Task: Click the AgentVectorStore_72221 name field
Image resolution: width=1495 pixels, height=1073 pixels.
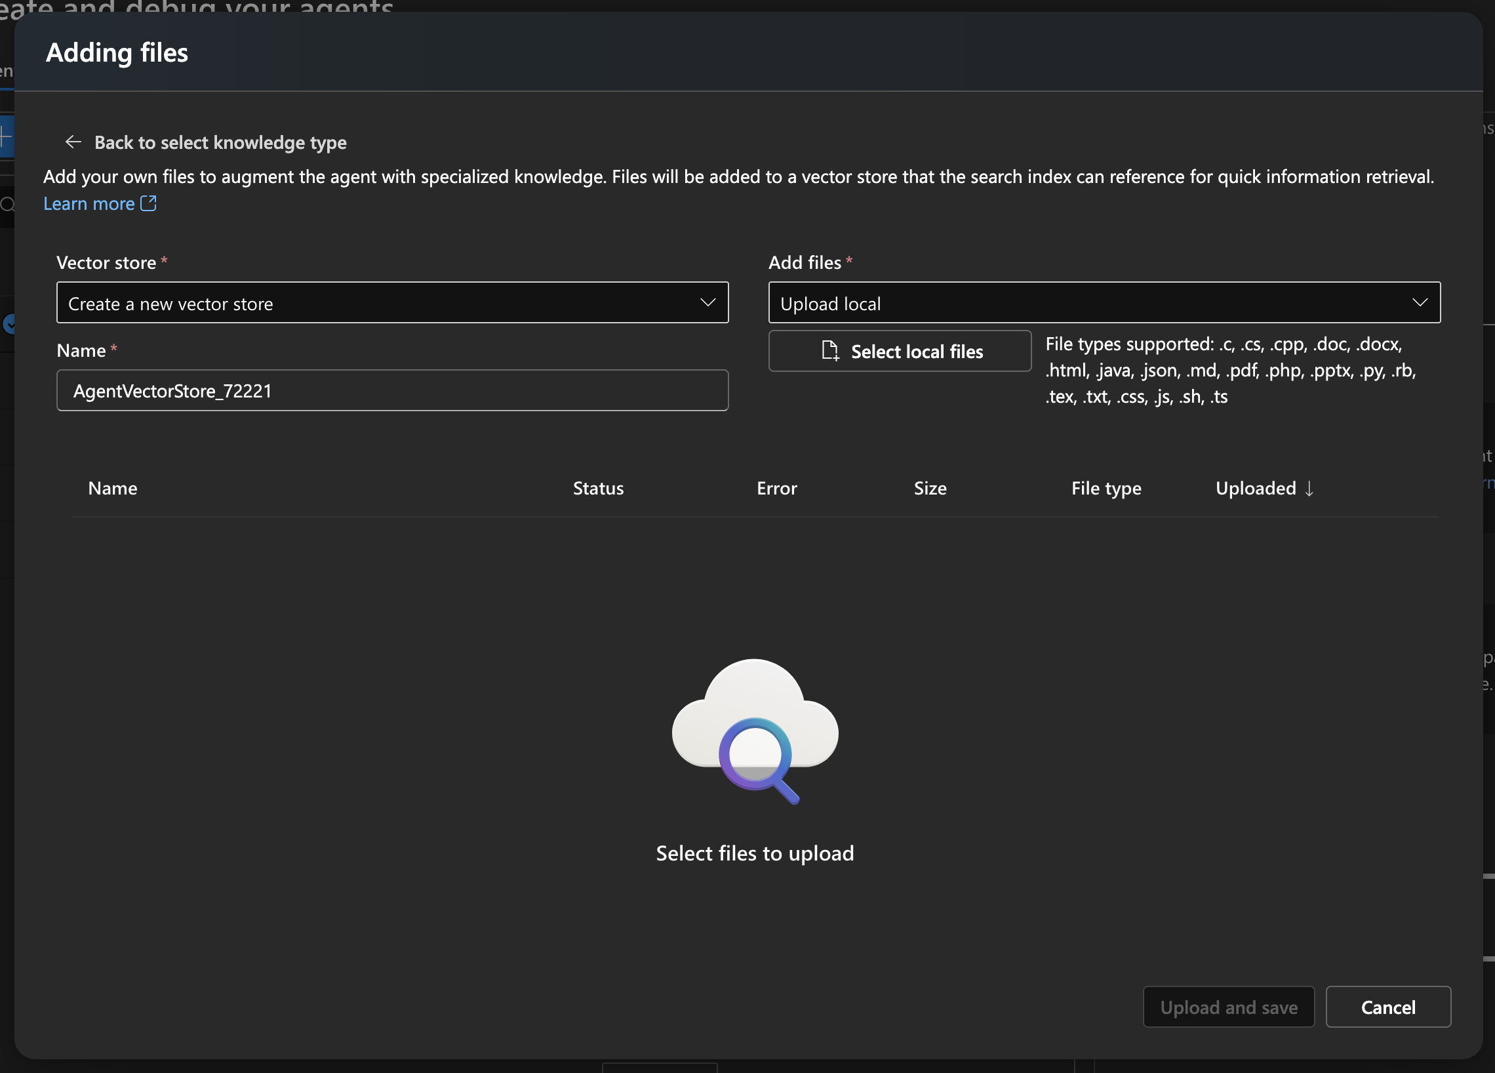Action: click(391, 390)
